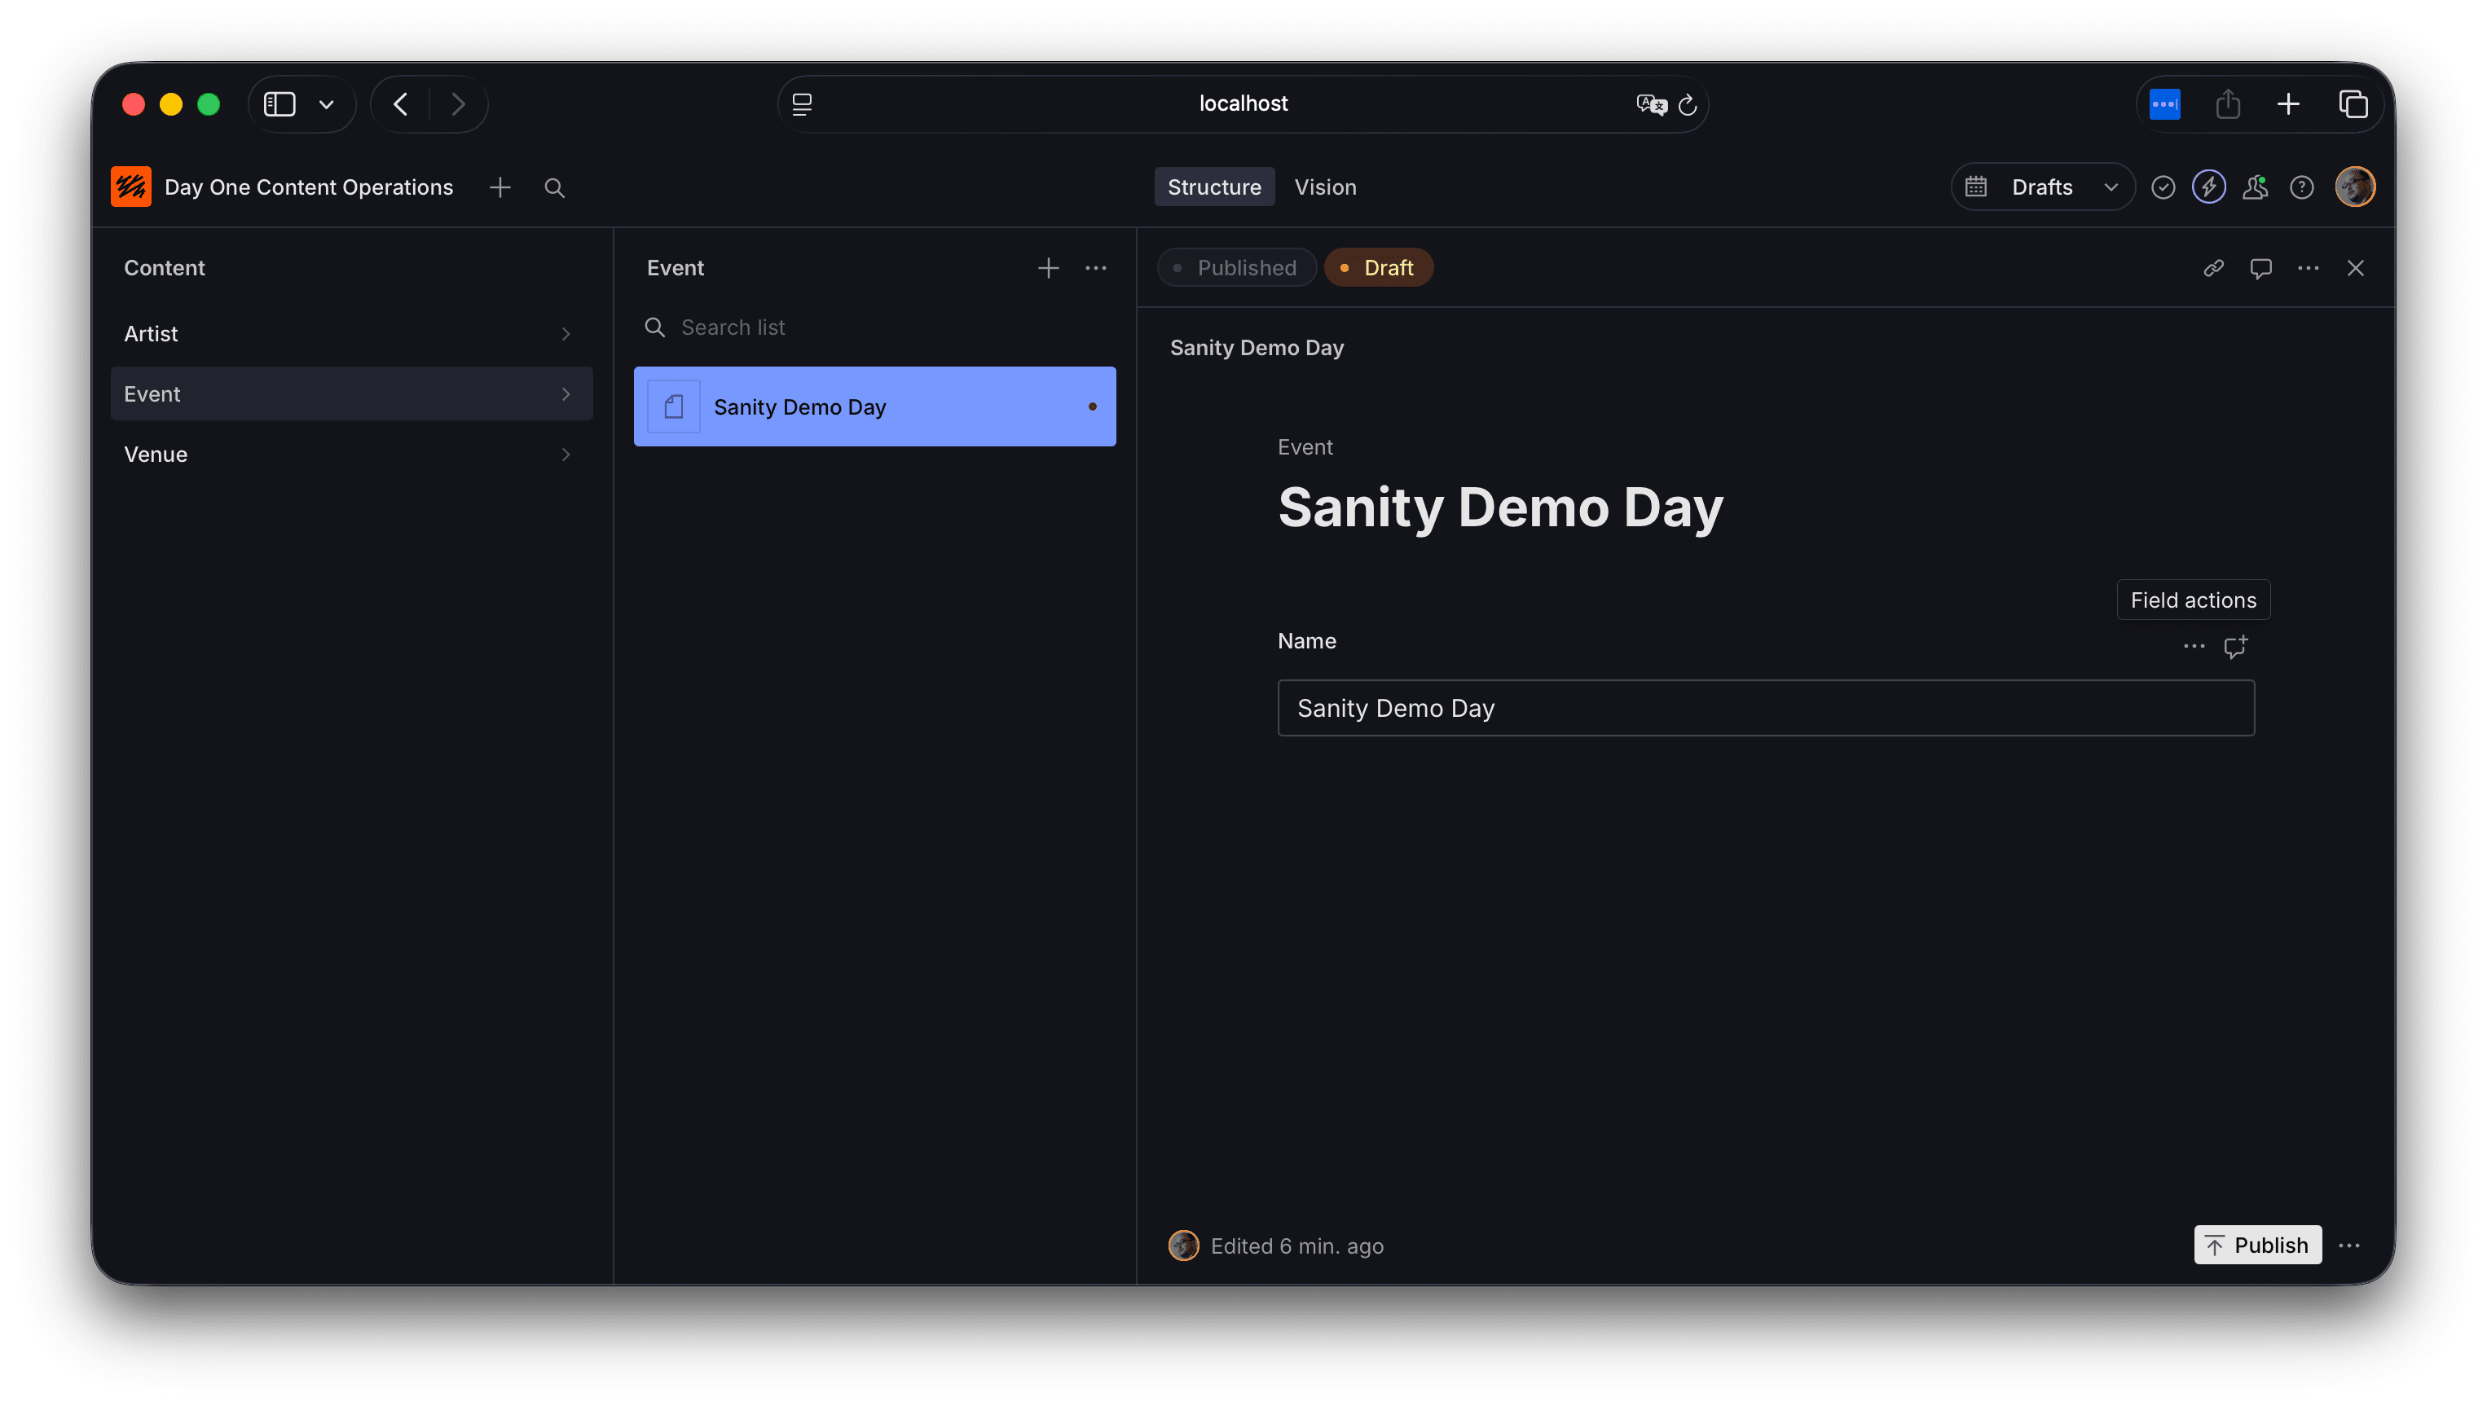This screenshot has width=2487, height=1406.
Task: Open the document comments panel icon
Action: coord(2260,269)
